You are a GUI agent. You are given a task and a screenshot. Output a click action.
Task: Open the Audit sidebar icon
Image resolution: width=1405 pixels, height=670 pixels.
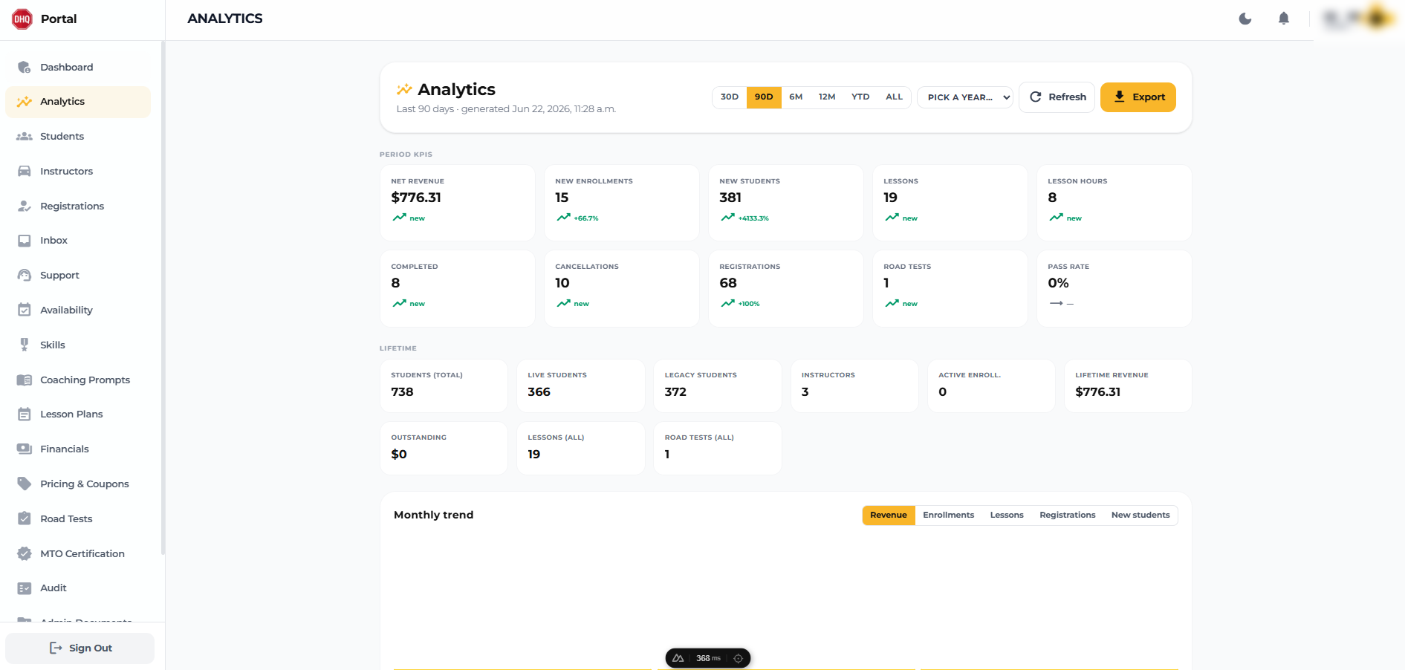[25, 588]
